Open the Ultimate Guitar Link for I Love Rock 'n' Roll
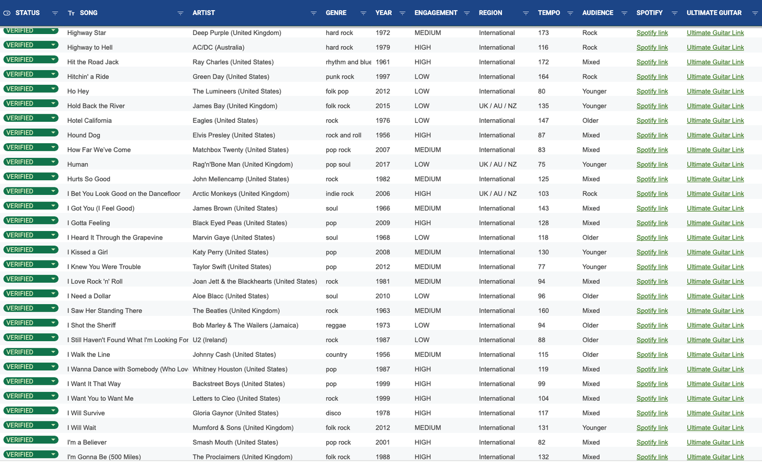Viewport: 762px width, 462px height. click(715, 282)
